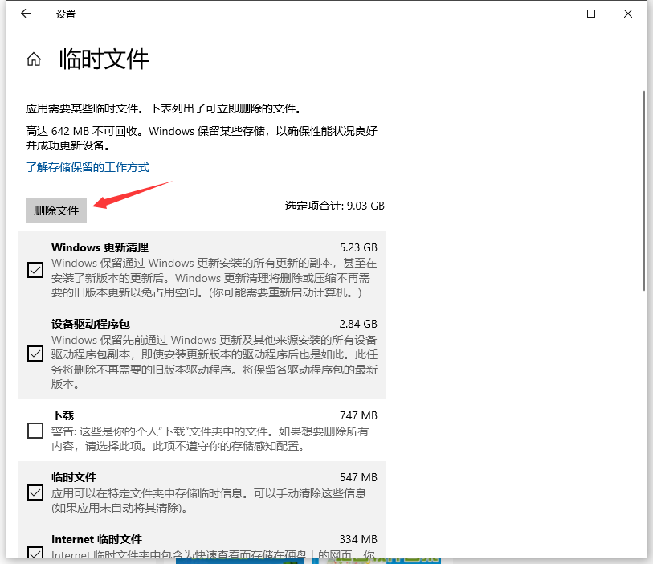Click the 5.23 GB size of Windows 更新清理
Image resolution: width=653 pixels, height=564 pixels.
(x=358, y=247)
